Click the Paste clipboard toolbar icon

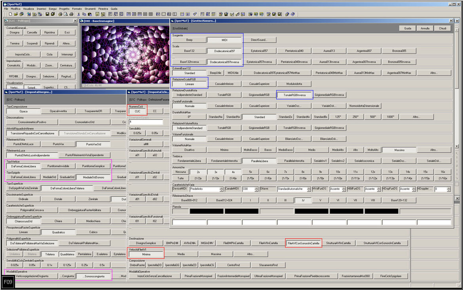click(x=90, y=14)
